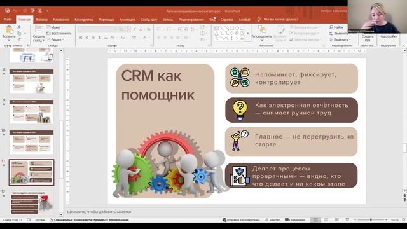Image resolution: width=407 pixels, height=229 pixels.
Task: Select the 'Напоминает, фиксирует, контролирует' text box
Action: pyautogui.click(x=295, y=78)
